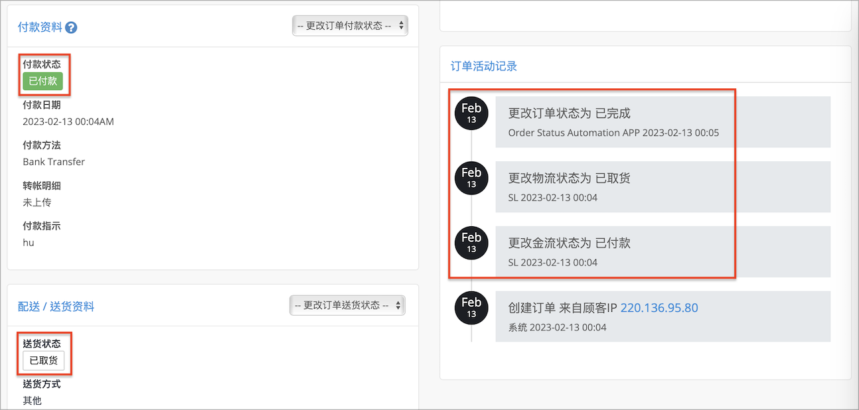Select the log entry 更改物流状态为 已取货
Viewport: 859px width, 410px height.
(663, 187)
